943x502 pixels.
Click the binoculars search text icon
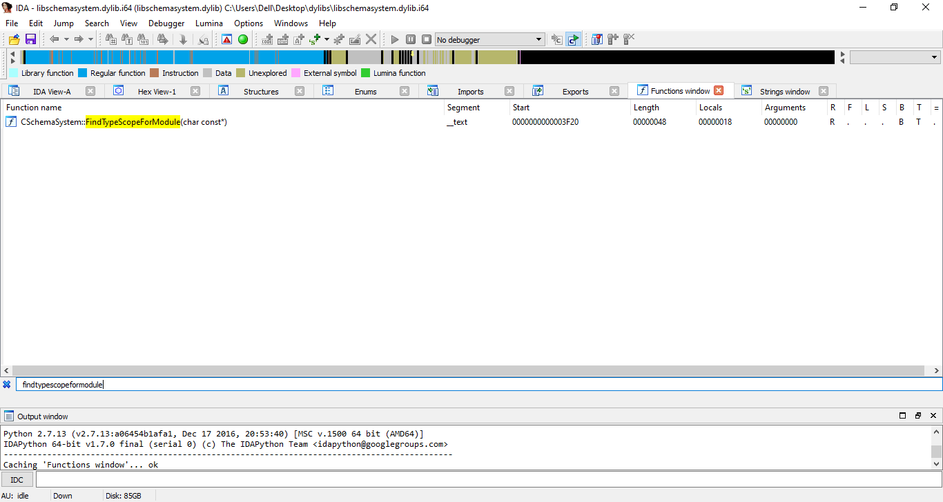pos(126,39)
